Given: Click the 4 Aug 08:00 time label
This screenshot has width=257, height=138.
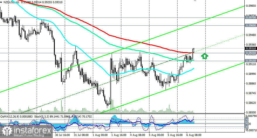Looking at the screenshot, I should tap(138, 135).
